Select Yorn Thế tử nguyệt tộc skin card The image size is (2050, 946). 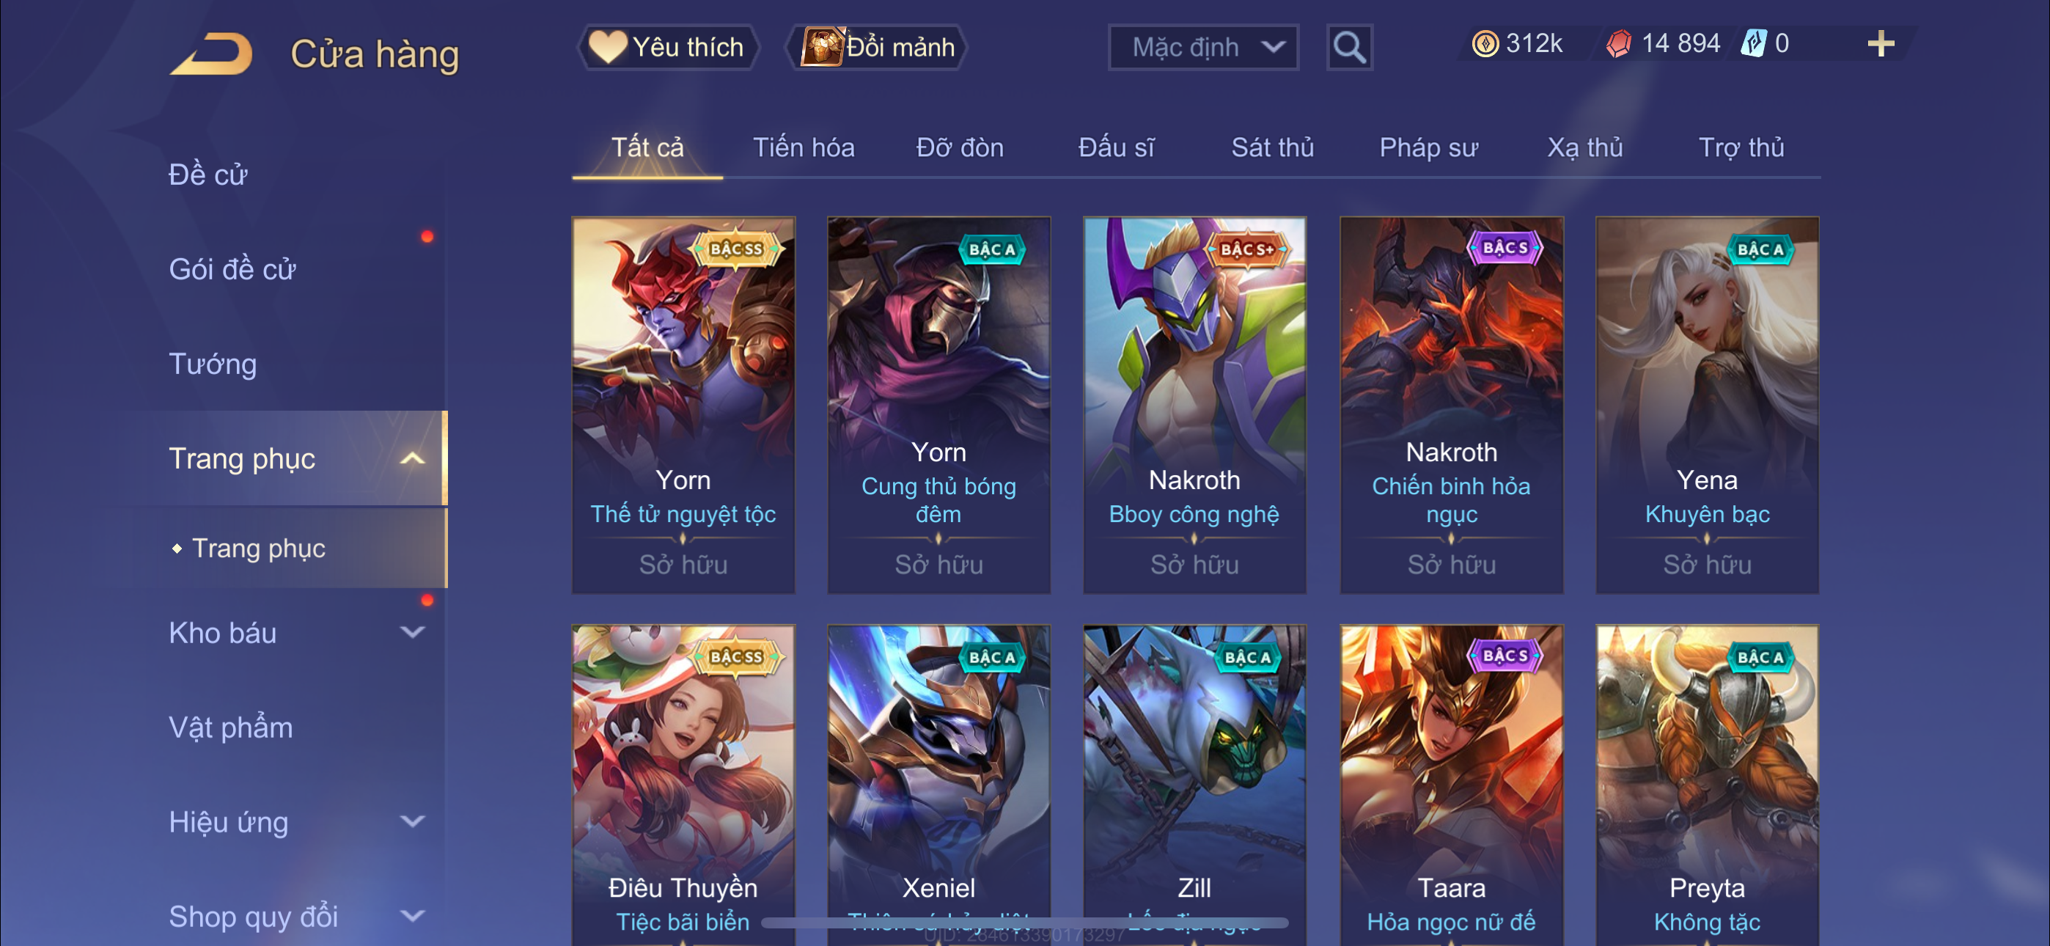click(683, 405)
